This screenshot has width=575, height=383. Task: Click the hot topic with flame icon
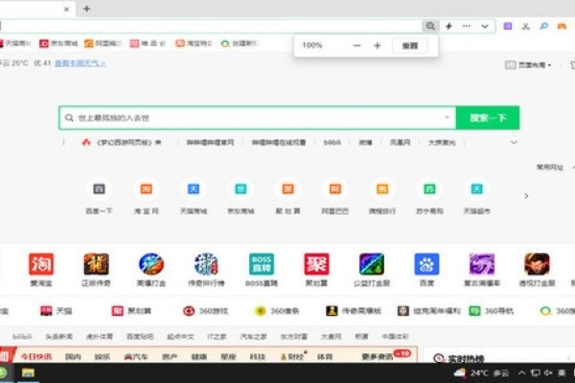point(122,143)
